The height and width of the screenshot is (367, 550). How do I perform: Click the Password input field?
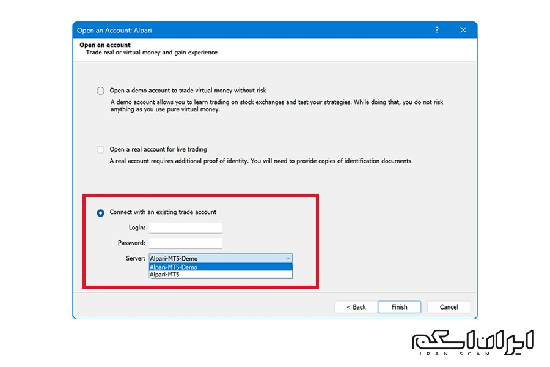coord(186,243)
